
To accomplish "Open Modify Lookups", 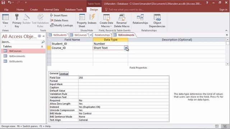I will pyautogui.click(x=61, y=25).
